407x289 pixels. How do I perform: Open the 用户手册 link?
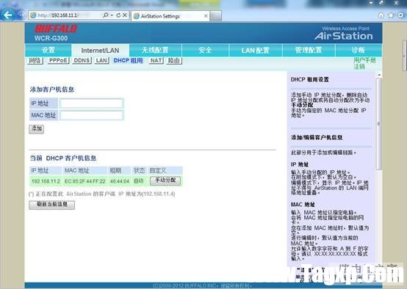point(364,60)
